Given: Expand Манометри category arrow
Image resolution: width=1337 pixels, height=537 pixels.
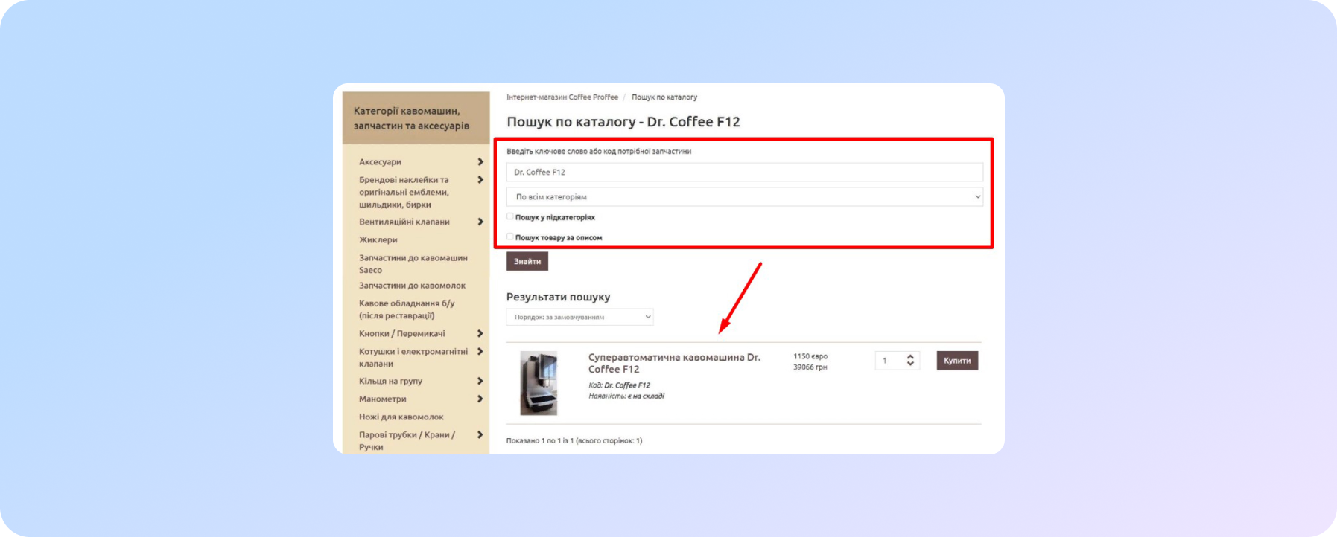Looking at the screenshot, I should pos(480,399).
